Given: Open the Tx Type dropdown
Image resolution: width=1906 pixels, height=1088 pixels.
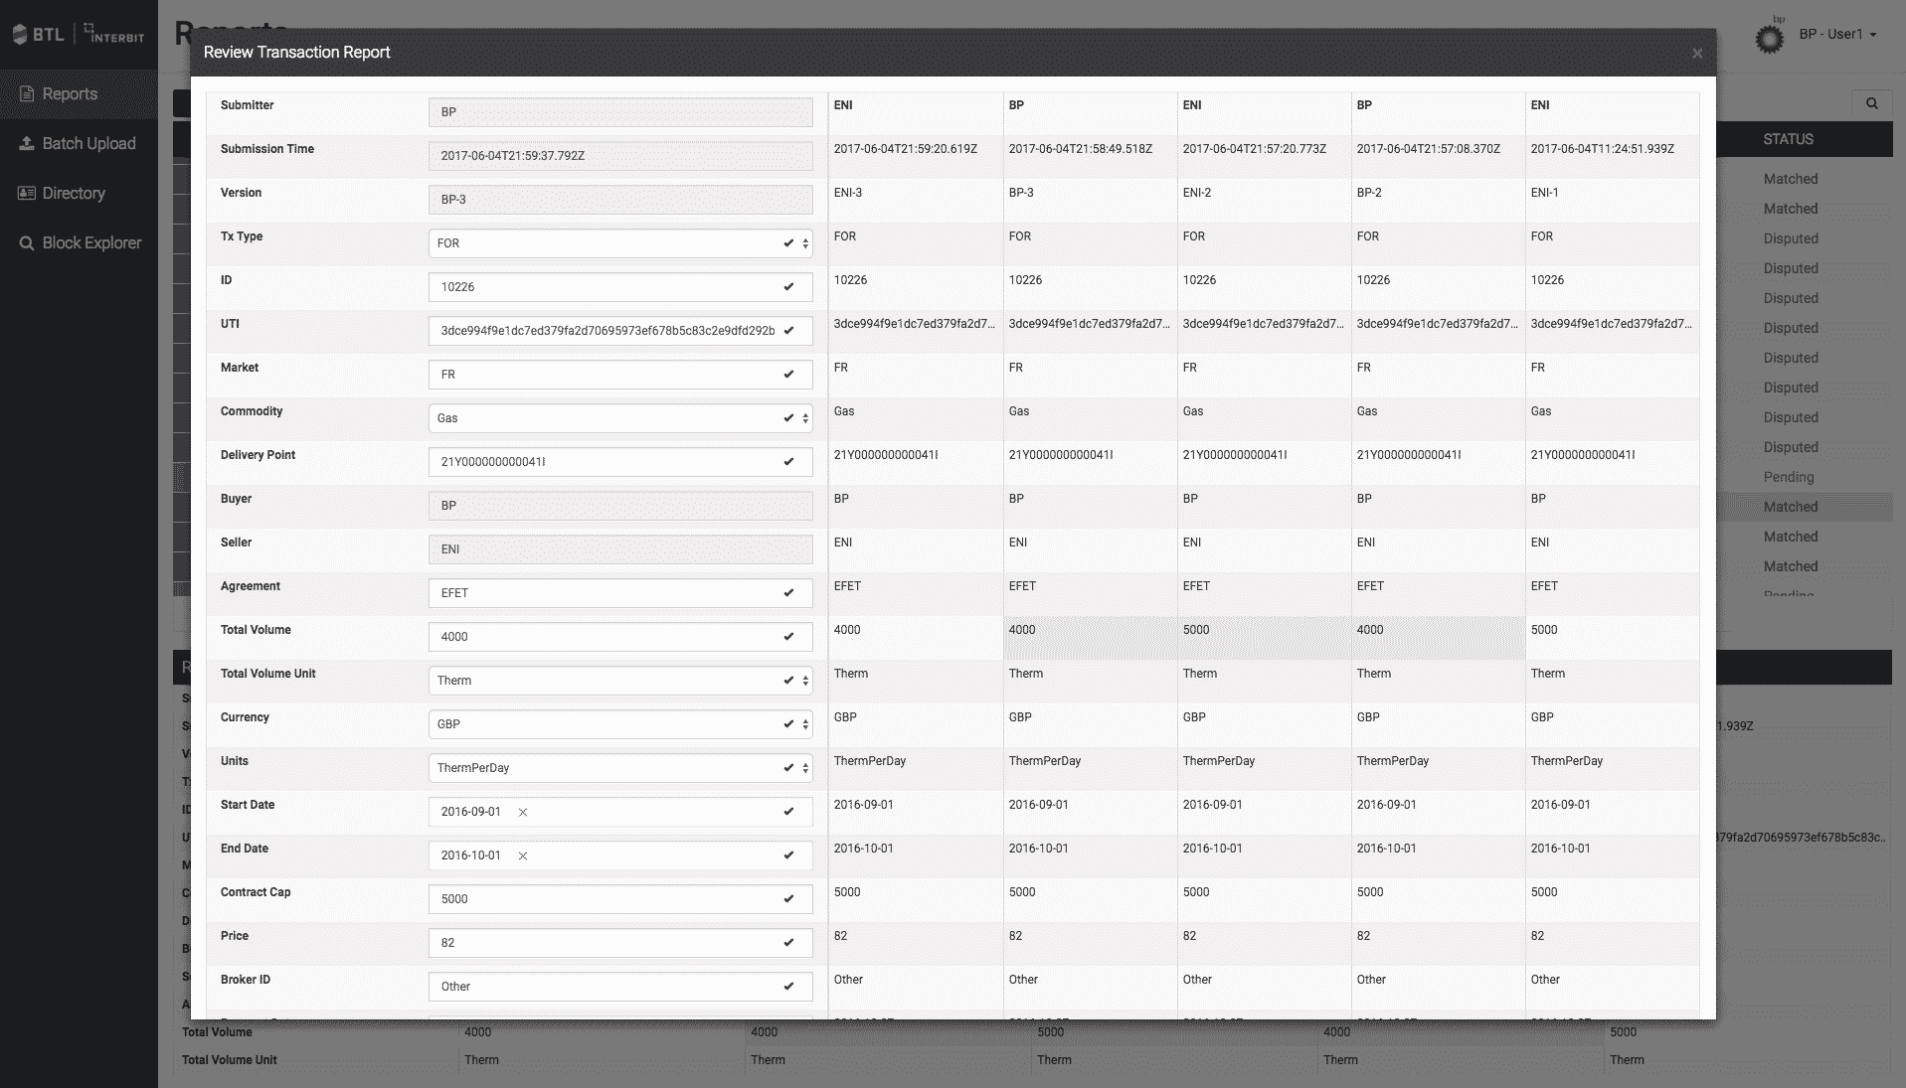Looking at the screenshot, I should coord(805,243).
